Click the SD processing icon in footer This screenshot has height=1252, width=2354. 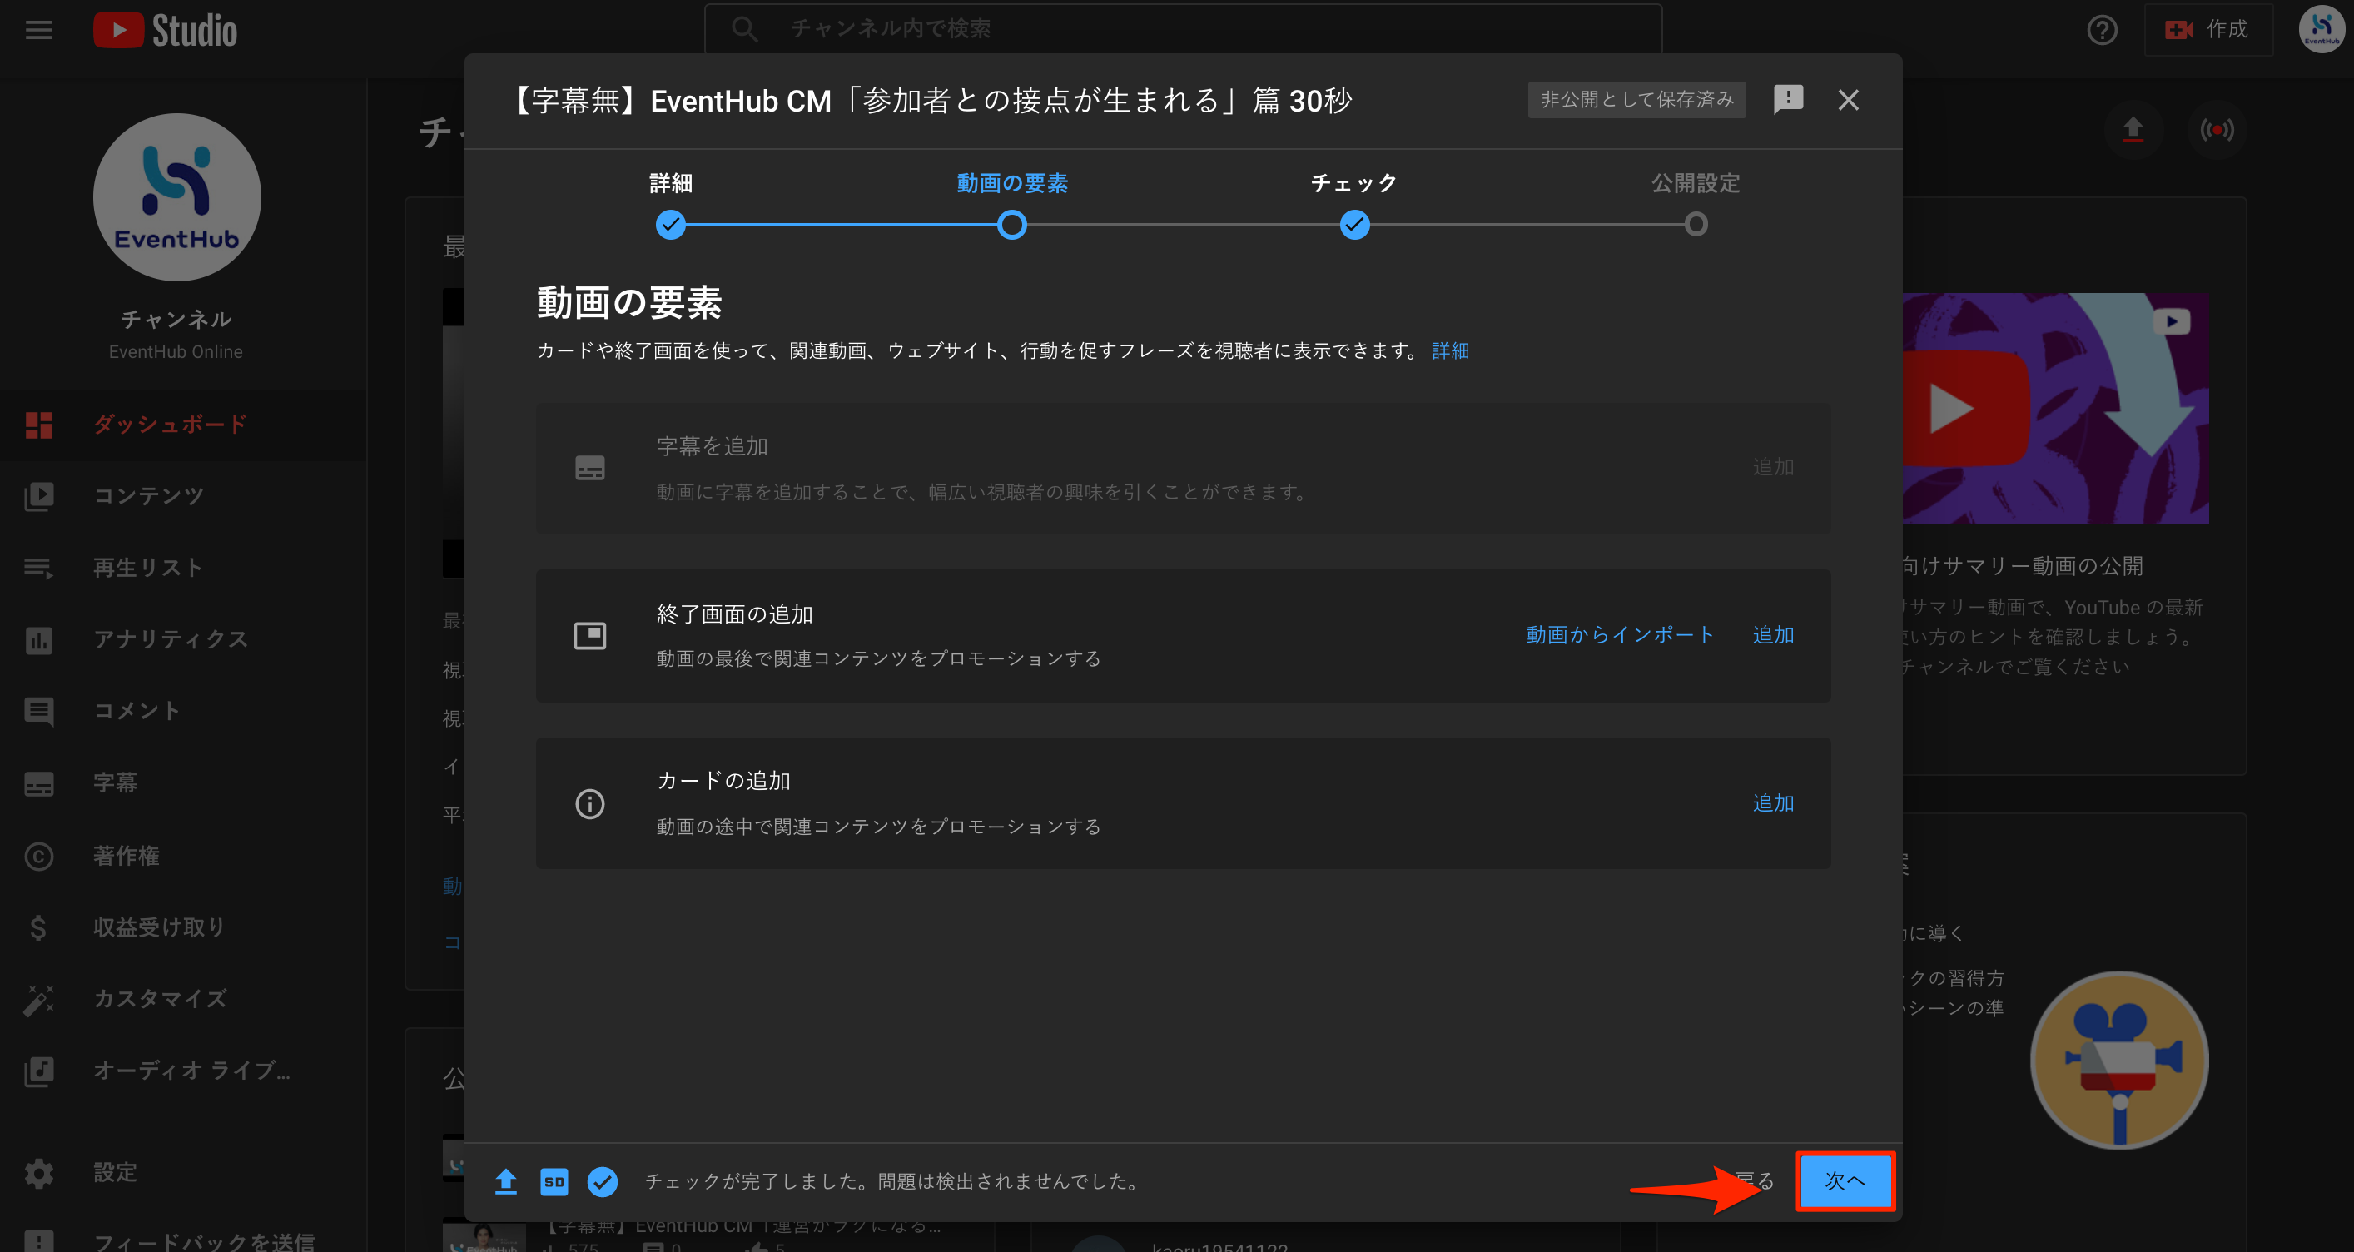[554, 1181]
